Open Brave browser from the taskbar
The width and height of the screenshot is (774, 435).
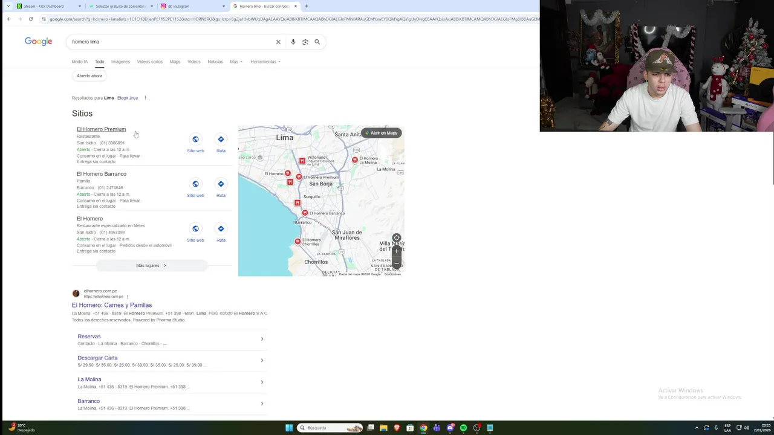tap(397, 428)
